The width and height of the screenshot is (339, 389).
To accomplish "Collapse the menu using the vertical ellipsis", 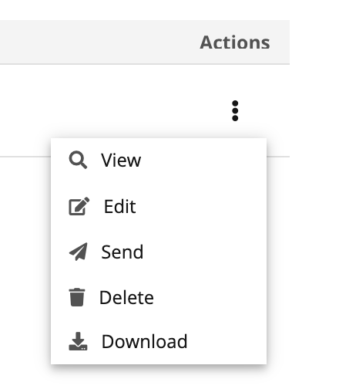I will 235,110.
